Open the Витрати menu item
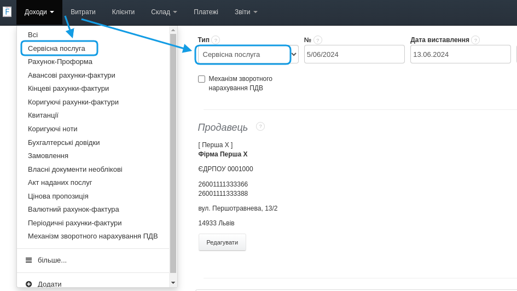Viewport: 517px width, 291px height. pyautogui.click(x=83, y=11)
